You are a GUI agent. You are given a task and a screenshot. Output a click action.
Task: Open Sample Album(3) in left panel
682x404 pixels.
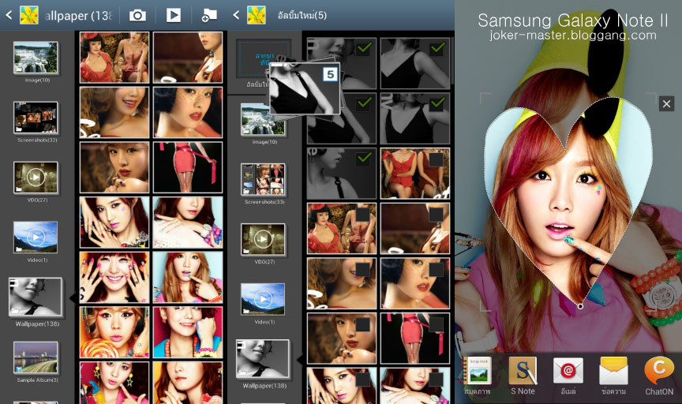[36, 357]
